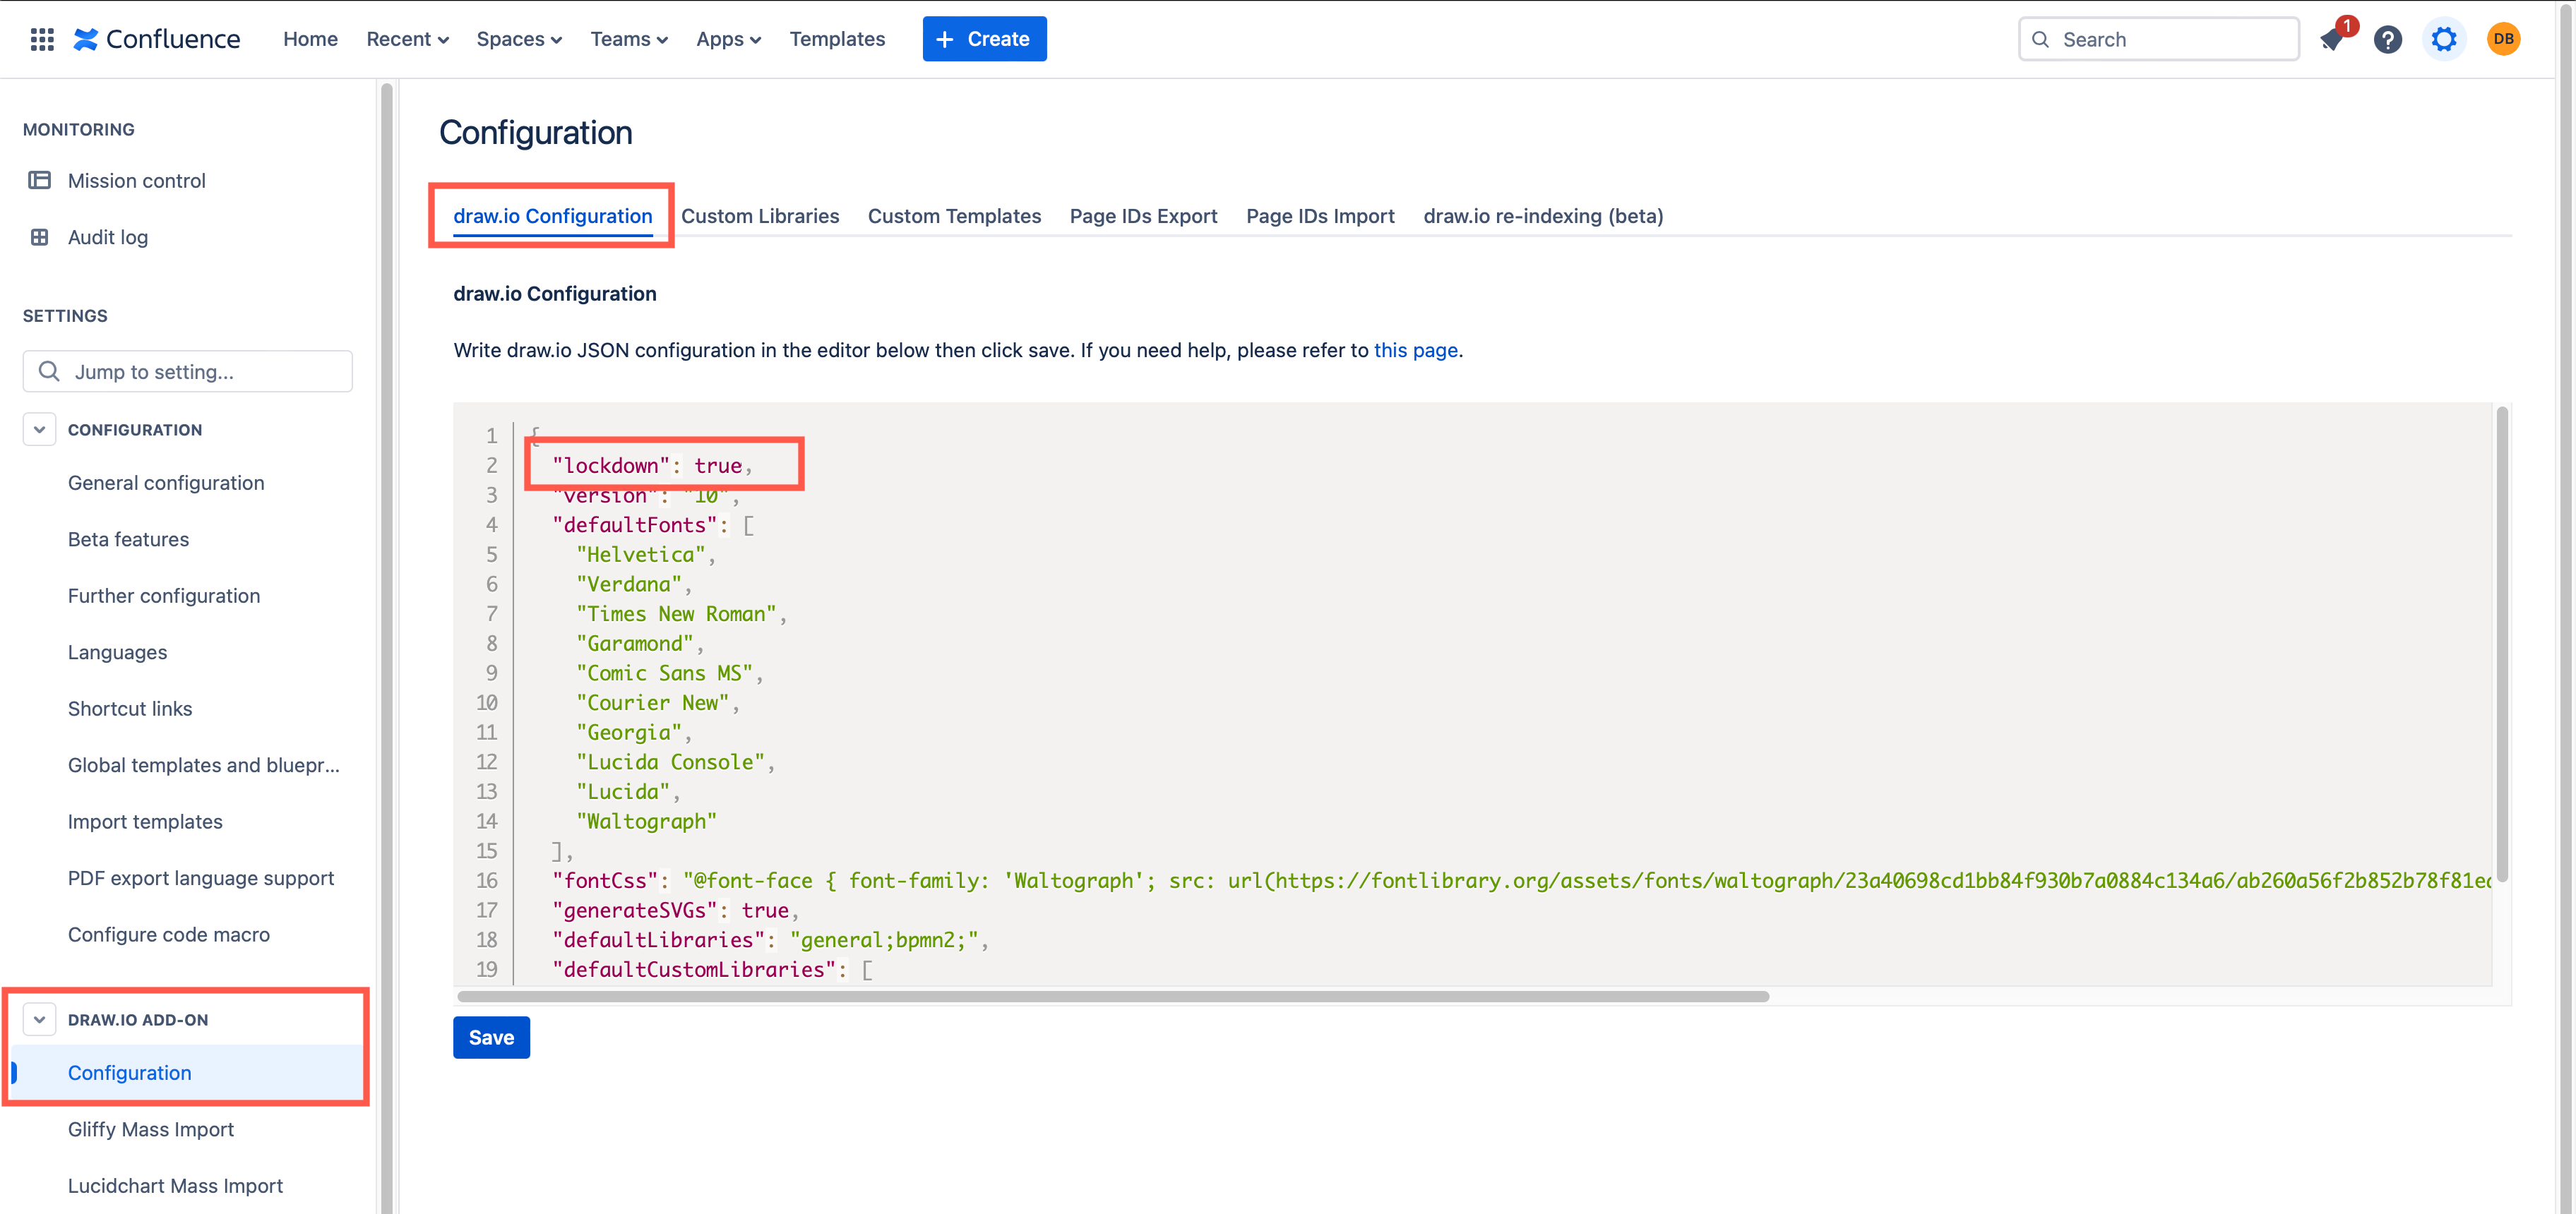Screen dimensions: 2576x1214
Task: Click the Mission control icon
Action: [39, 181]
